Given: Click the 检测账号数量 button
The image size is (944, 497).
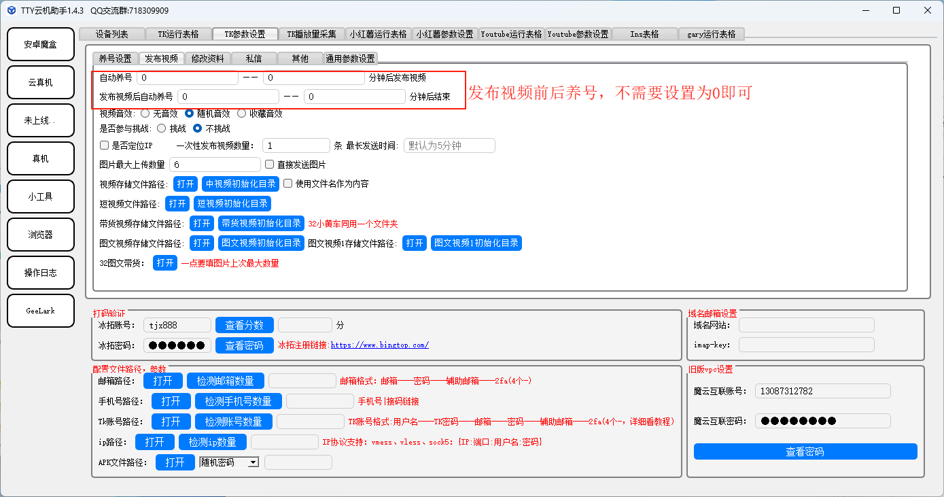Looking at the screenshot, I should point(234,422).
